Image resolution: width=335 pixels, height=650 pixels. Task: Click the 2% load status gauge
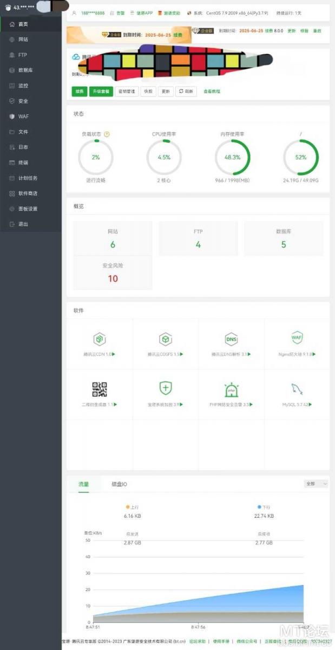coord(96,157)
